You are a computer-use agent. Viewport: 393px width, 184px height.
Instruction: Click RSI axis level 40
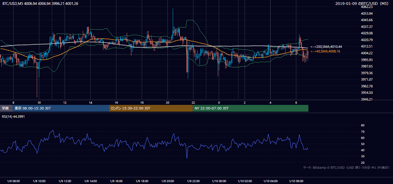(x=363, y=150)
